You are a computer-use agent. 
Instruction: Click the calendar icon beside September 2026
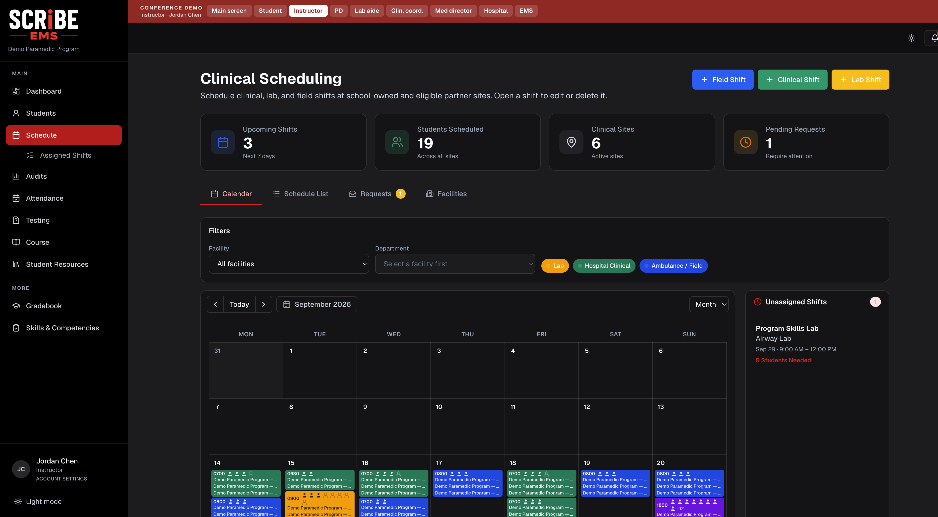pos(286,305)
